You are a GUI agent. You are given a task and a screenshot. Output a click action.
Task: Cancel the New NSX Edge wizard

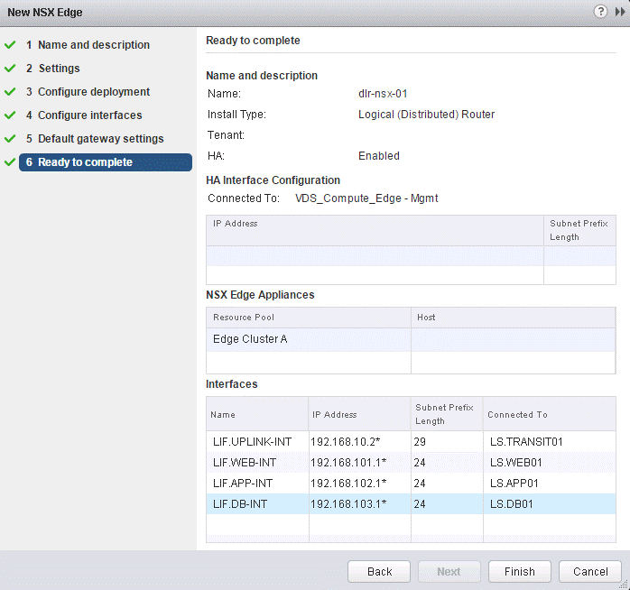pyautogui.click(x=590, y=571)
